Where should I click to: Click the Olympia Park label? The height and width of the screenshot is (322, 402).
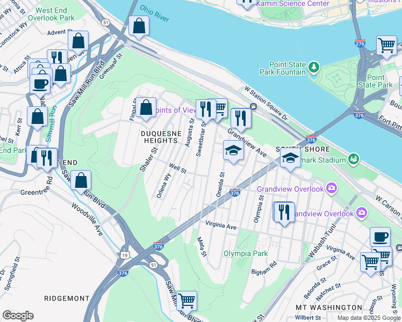click(246, 254)
